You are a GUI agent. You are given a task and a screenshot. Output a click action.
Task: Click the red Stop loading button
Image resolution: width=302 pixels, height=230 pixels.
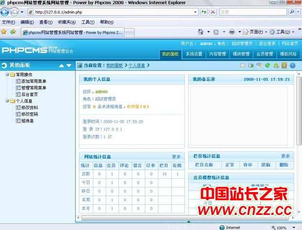213,12
